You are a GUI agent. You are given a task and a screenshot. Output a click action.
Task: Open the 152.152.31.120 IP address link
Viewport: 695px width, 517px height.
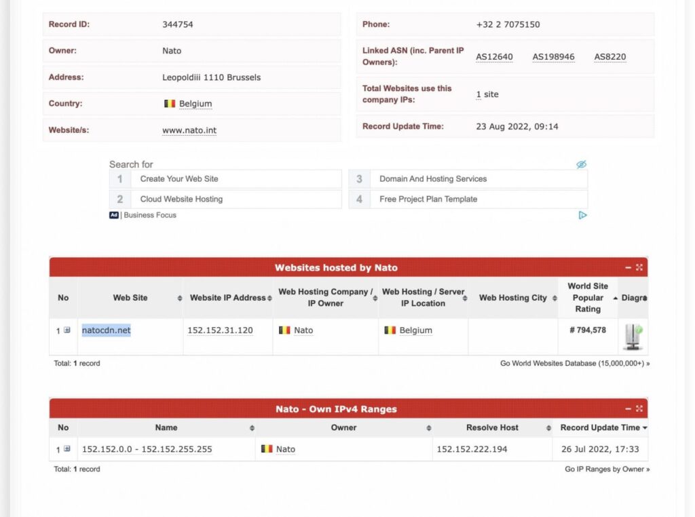(x=221, y=330)
